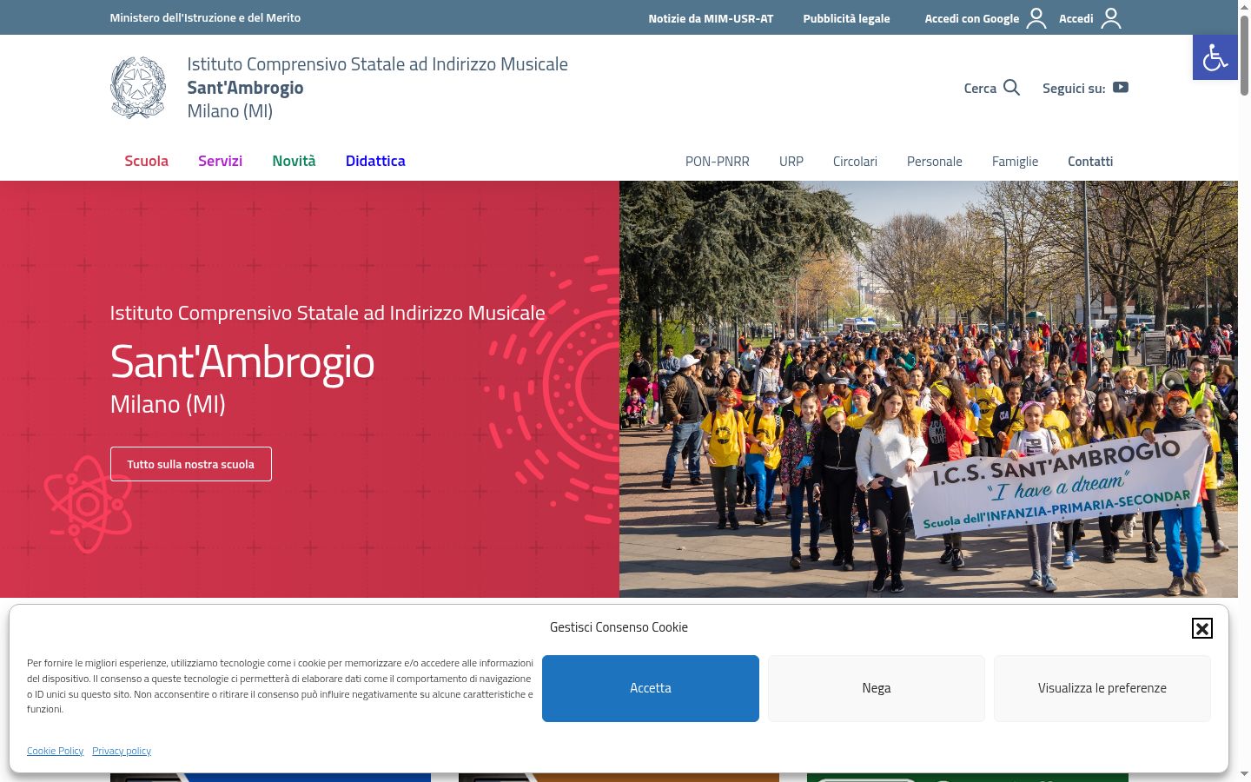Go to the Contatti page
Image resolution: width=1251 pixels, height=782 pixels.
click(1090, 162)
